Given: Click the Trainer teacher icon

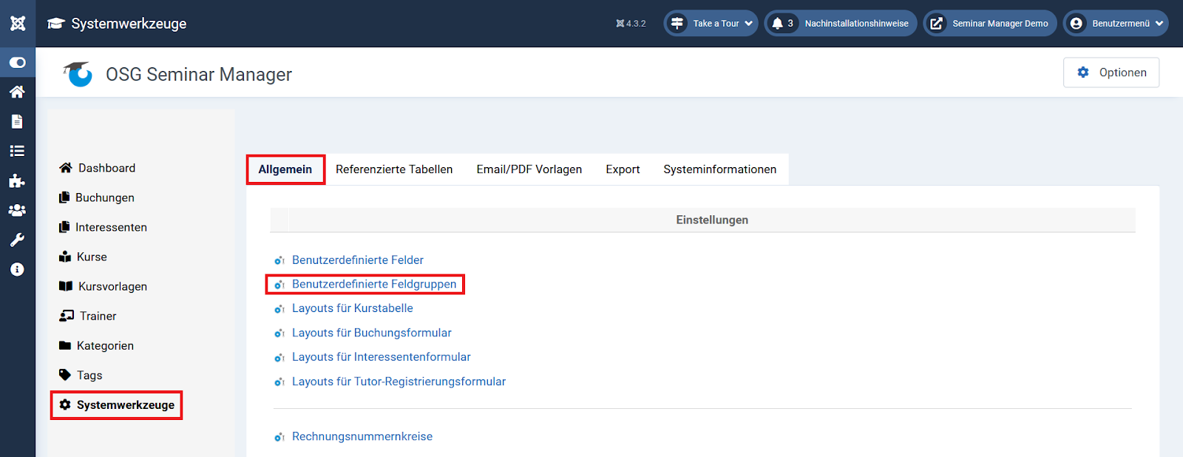Looking at the screenshot, I should coord(67,316).
